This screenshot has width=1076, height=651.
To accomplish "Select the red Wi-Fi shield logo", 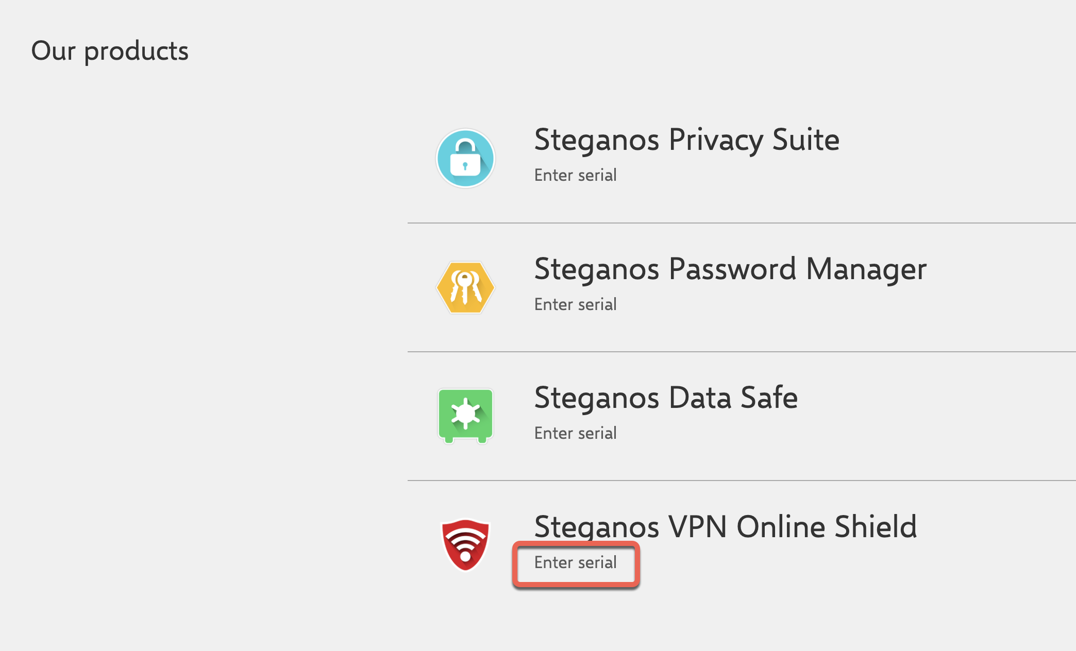I will point(465,545).
